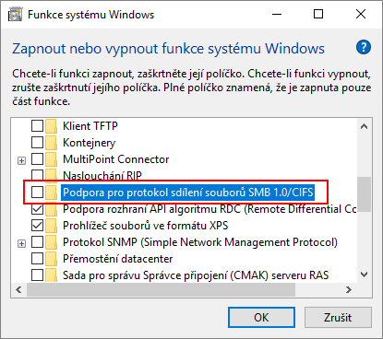383x339 pixels.
Task: Expand the MultiPoint Connector tree node
Action: [x=21, y=160]
